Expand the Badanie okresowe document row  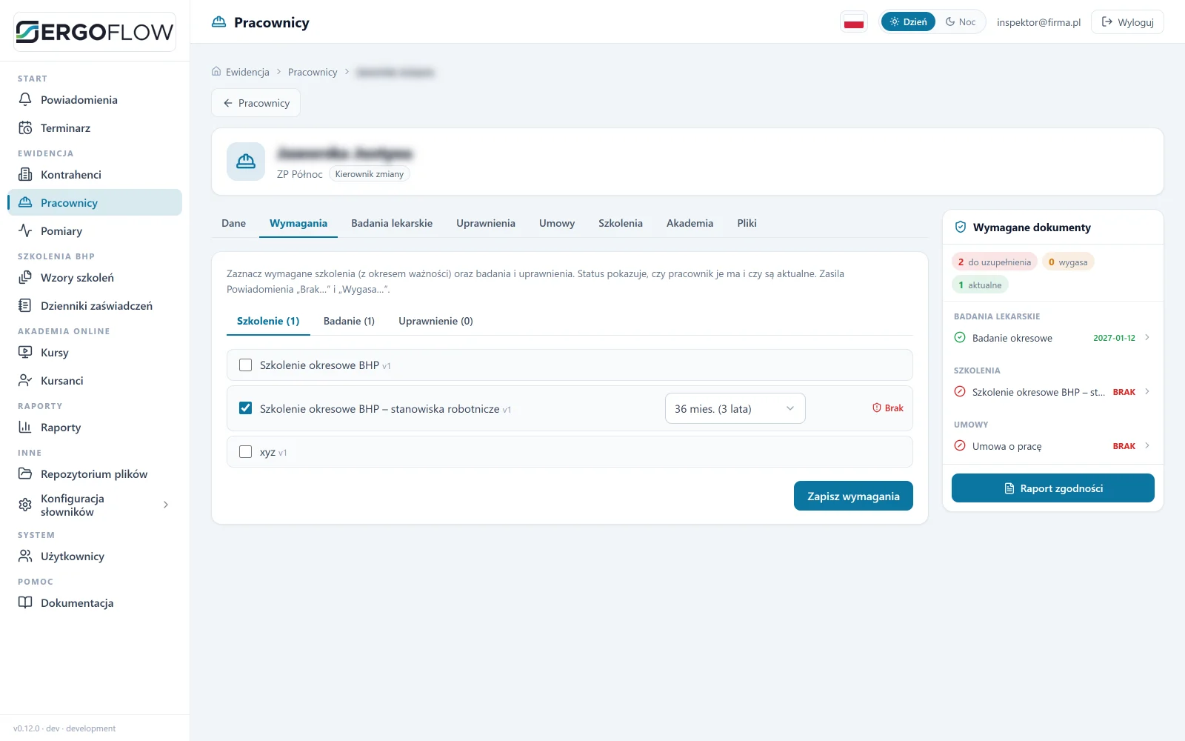[1052, 338]
